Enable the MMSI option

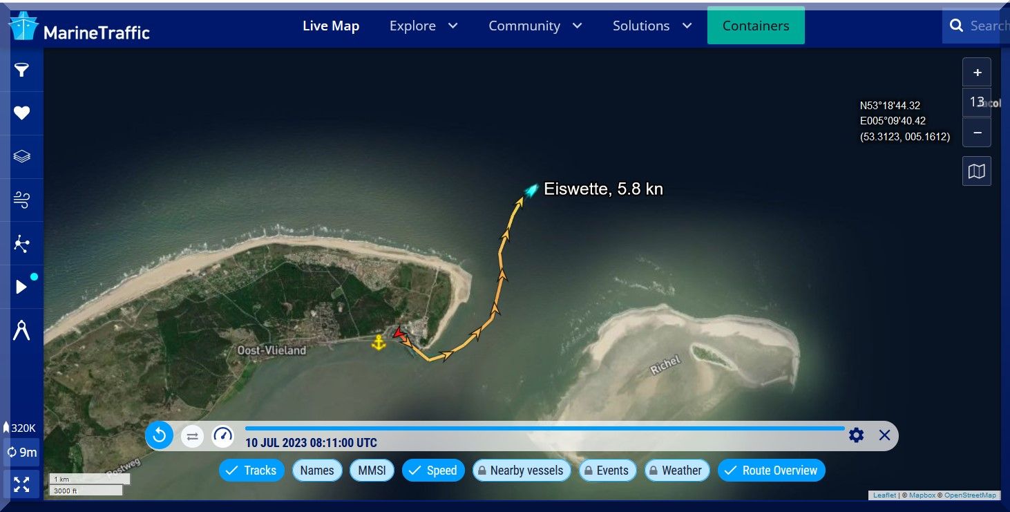(372, 471)
